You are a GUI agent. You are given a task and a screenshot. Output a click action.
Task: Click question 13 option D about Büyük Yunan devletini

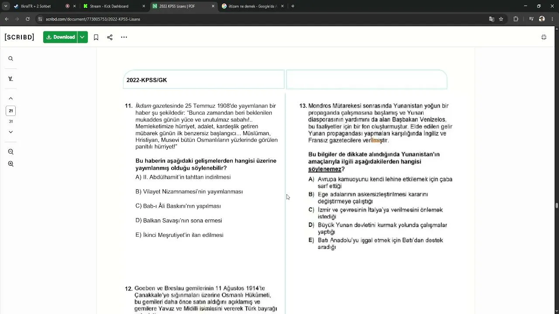coord(378,229)
